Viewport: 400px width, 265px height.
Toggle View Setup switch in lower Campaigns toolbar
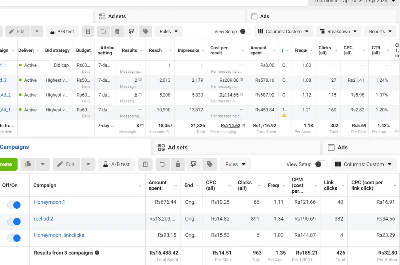pyautogui.click(x=321, y=164)
